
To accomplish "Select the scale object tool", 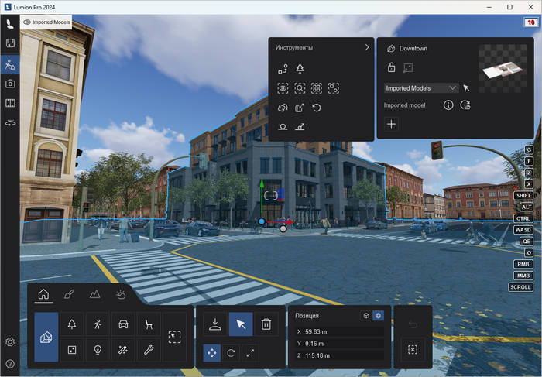I will 250,353.
